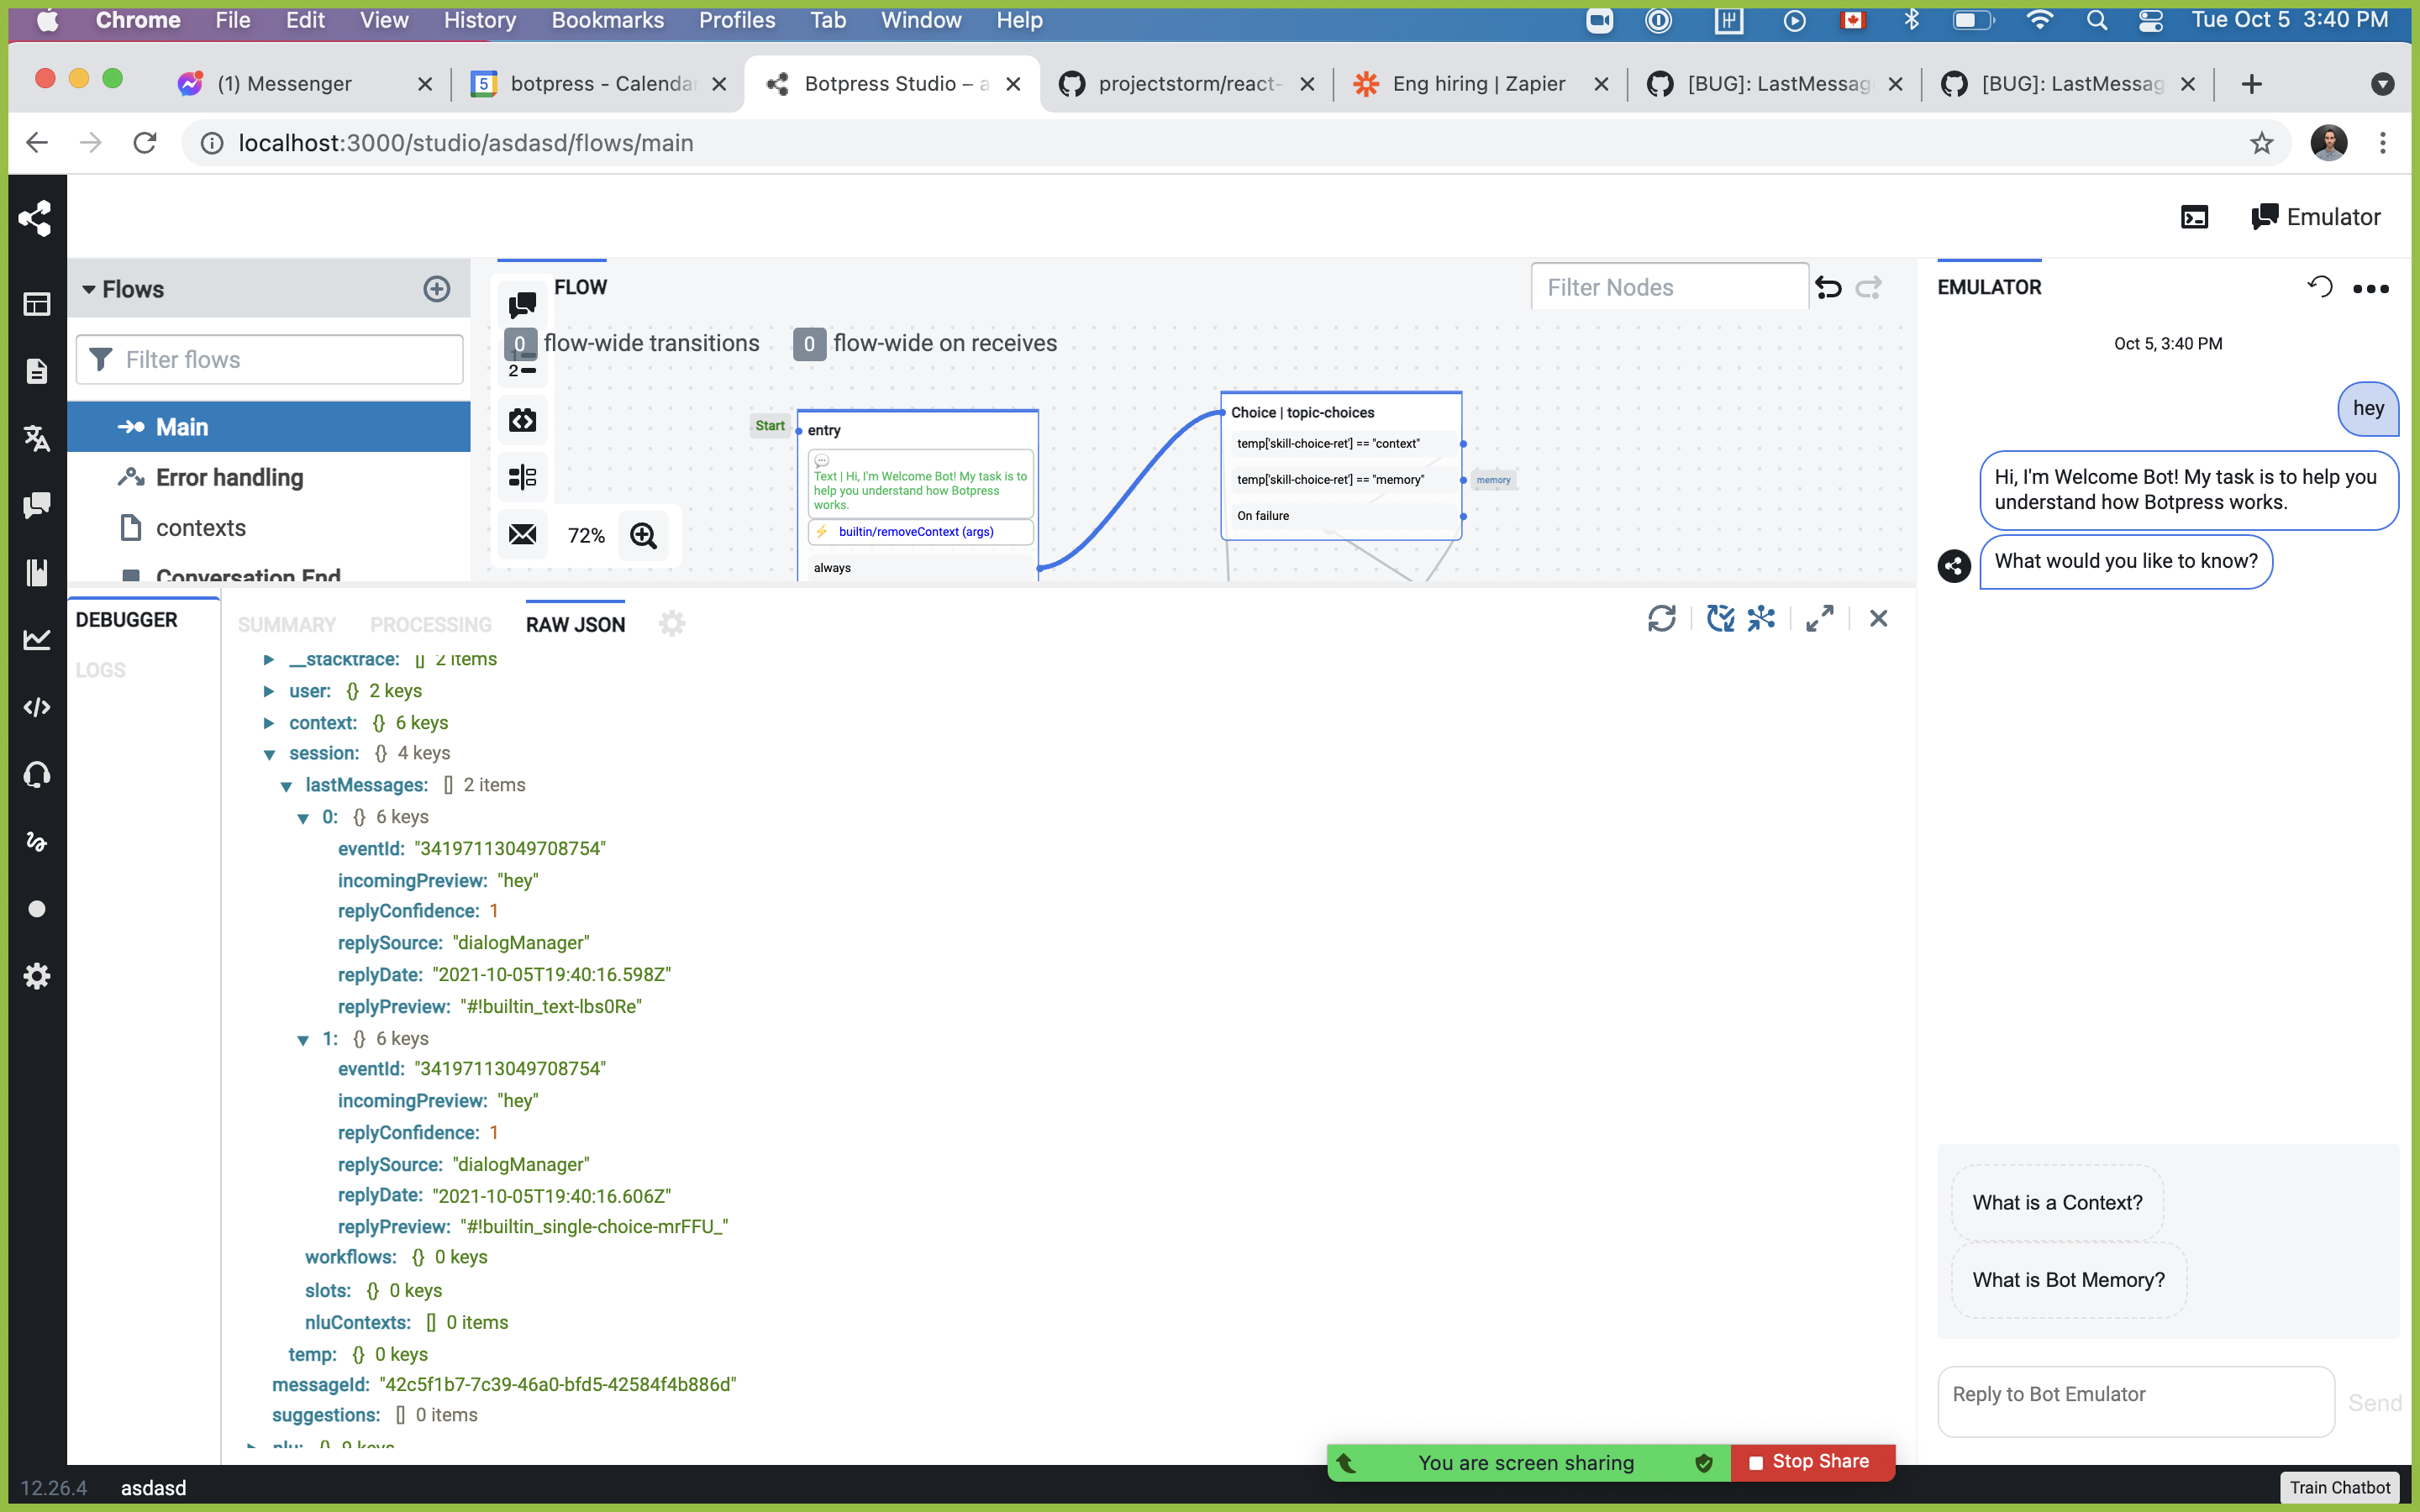Open the Bookmarks menu in the menu bar
Image resolution: width=2420 pixels, height=1512 pixels.
coord(607,20)
